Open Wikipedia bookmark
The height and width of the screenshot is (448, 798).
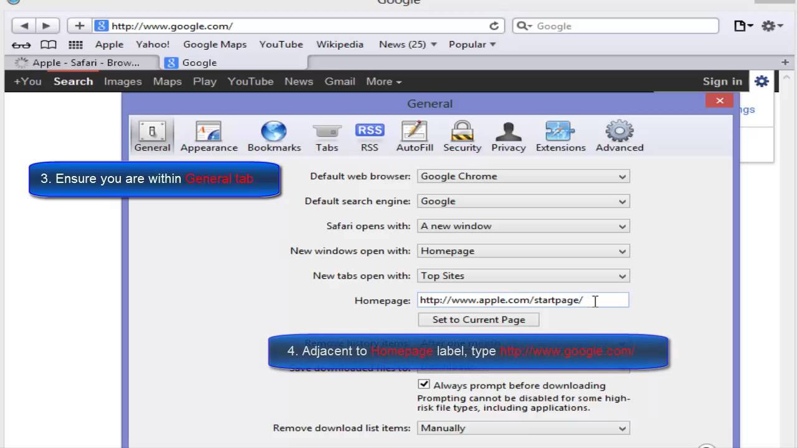[x=340, y=45]
